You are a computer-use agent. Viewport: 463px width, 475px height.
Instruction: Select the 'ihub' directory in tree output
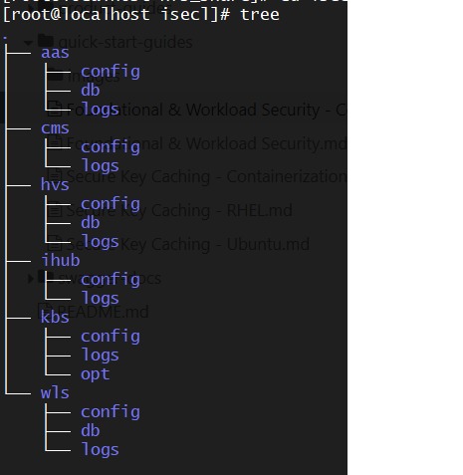[x=61, y=260]
